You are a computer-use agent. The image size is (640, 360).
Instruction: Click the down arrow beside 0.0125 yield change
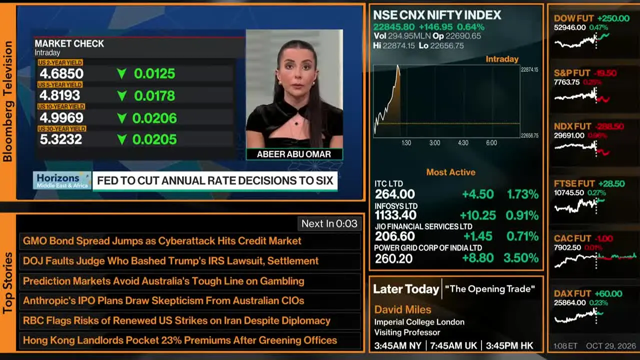point(121,74)
